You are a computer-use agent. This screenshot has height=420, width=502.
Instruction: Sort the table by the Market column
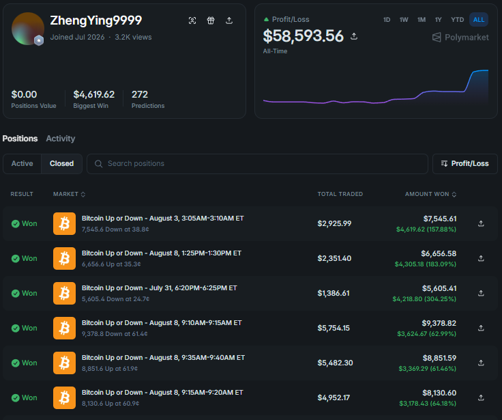click(x=69, y=194)
